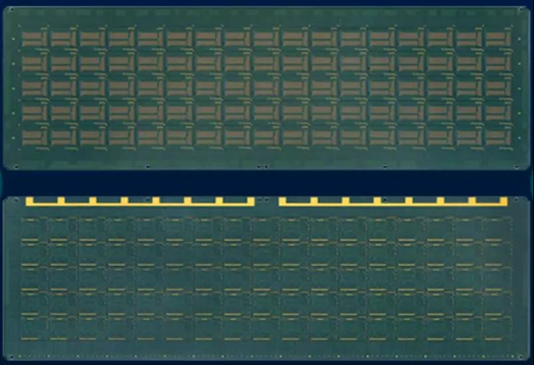Click the corner tooling hole of upper panel's bottom-left

click(16, 167)
